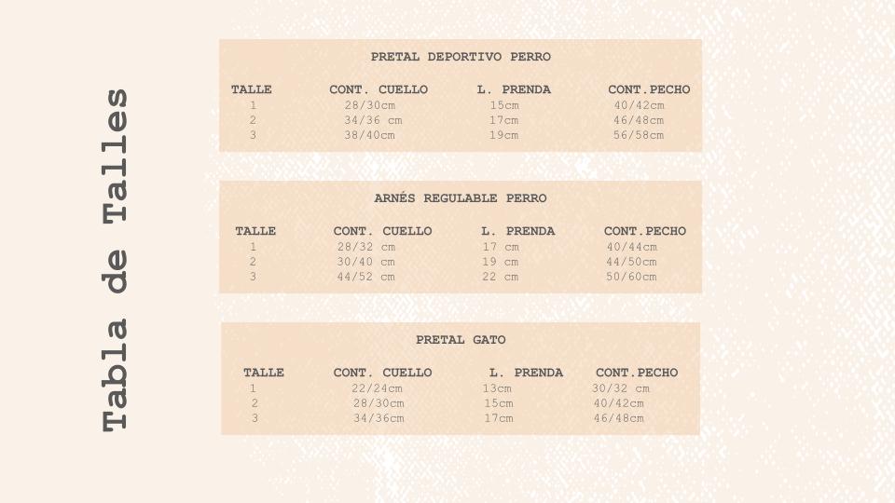Click the TALLE header in Pretal Deportivo table

[x=251, y=89]
